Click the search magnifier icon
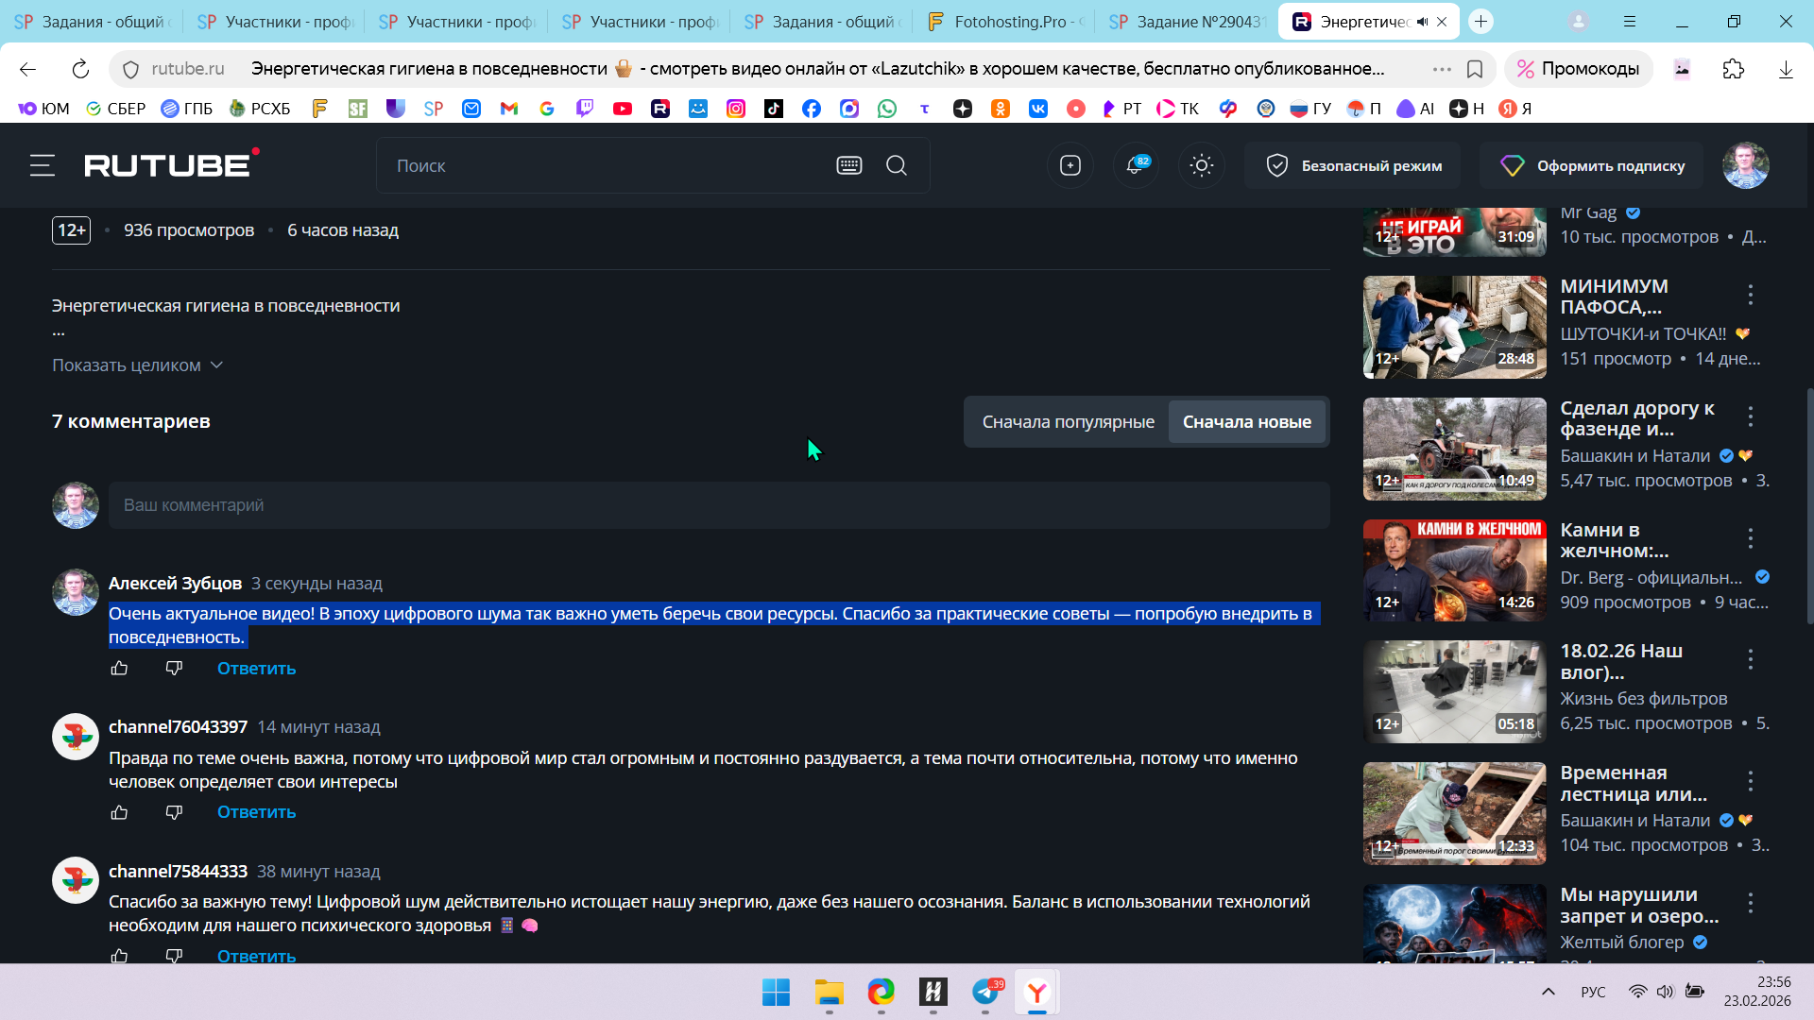 [x=896, y=165]
